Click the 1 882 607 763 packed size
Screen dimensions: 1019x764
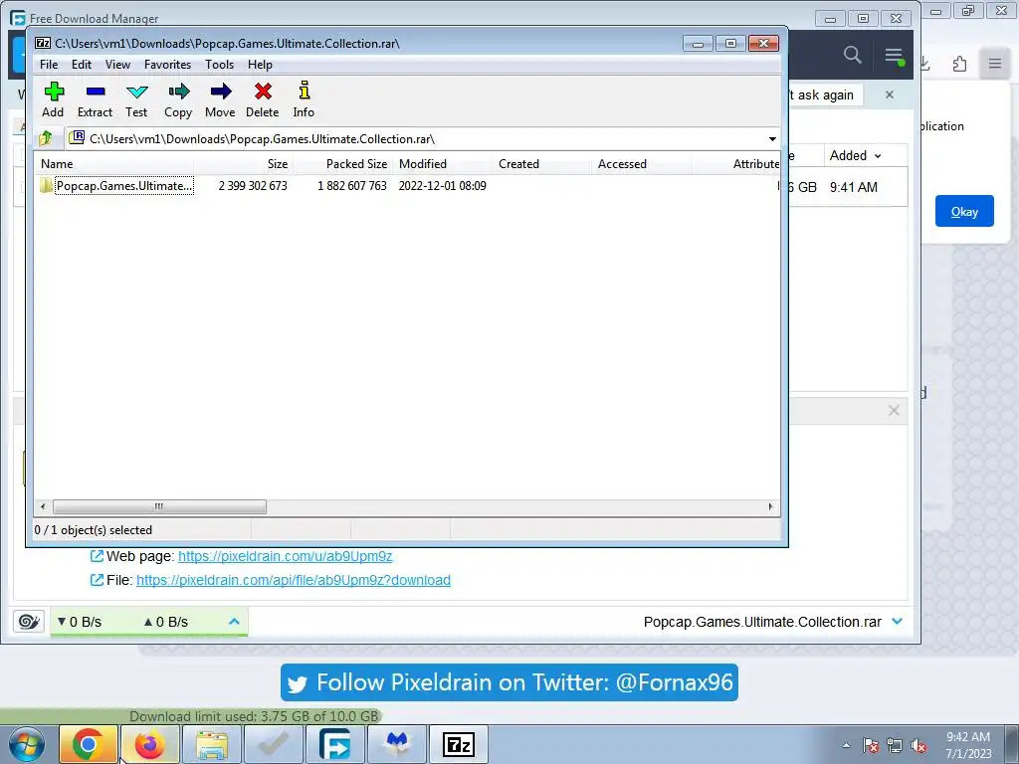352,186
